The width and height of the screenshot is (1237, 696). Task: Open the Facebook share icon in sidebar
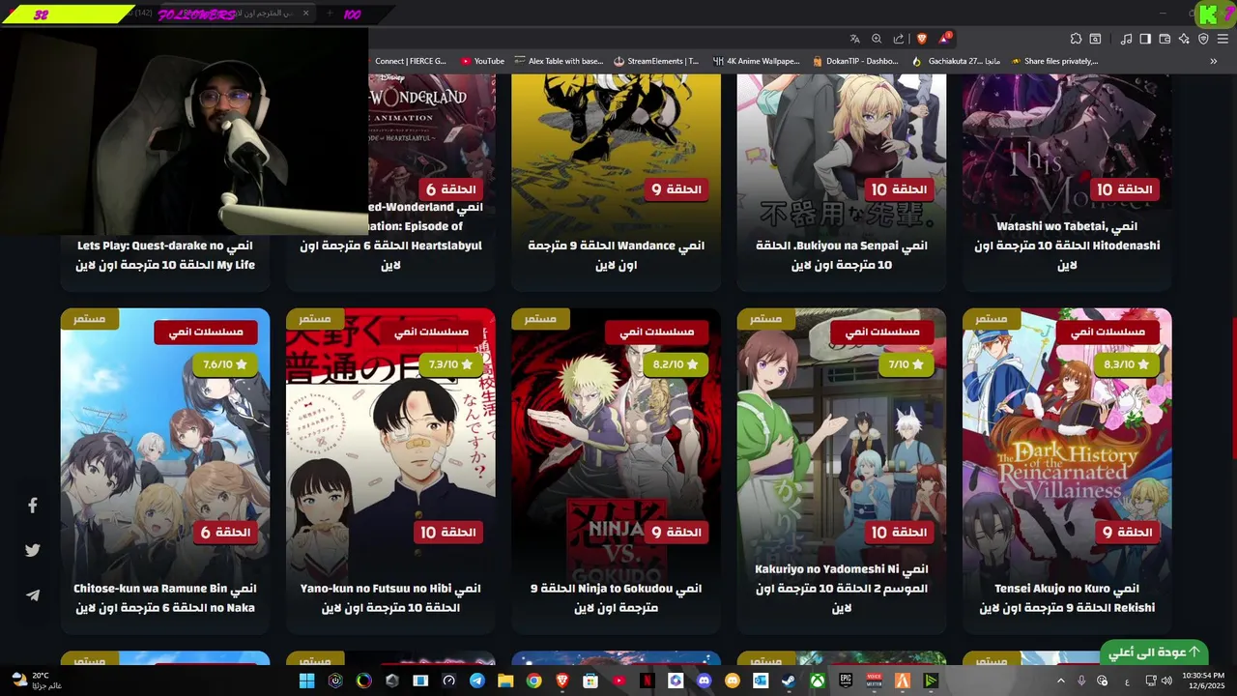tap(32, 506)
